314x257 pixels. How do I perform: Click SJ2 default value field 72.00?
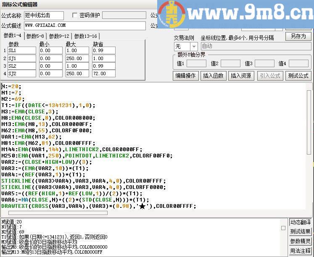click(104, 73)
